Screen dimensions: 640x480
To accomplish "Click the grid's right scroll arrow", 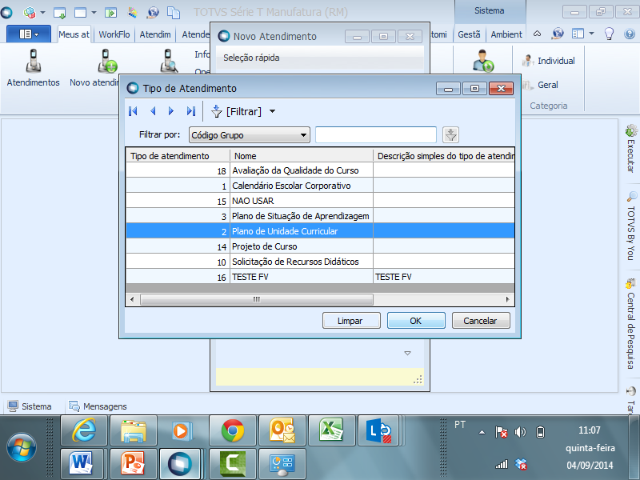I will point(507,299).
